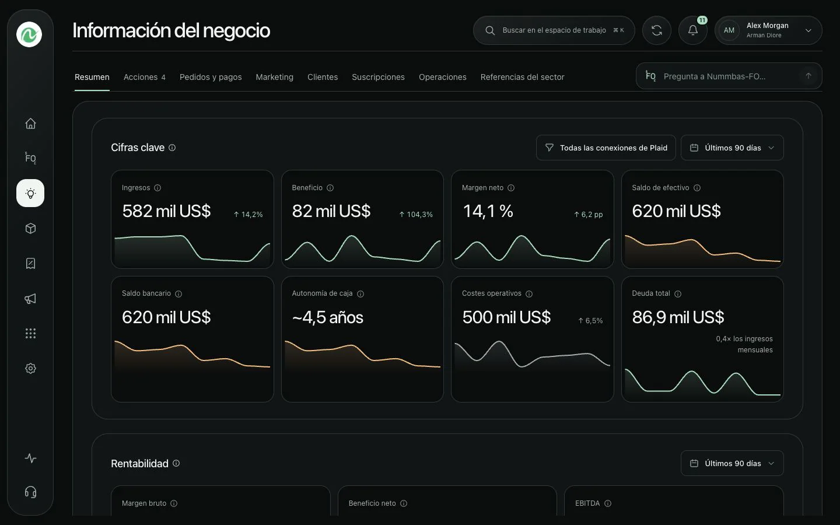
Task: Click info icon next to Saldo de efectivo
Action: pos(697,188)
